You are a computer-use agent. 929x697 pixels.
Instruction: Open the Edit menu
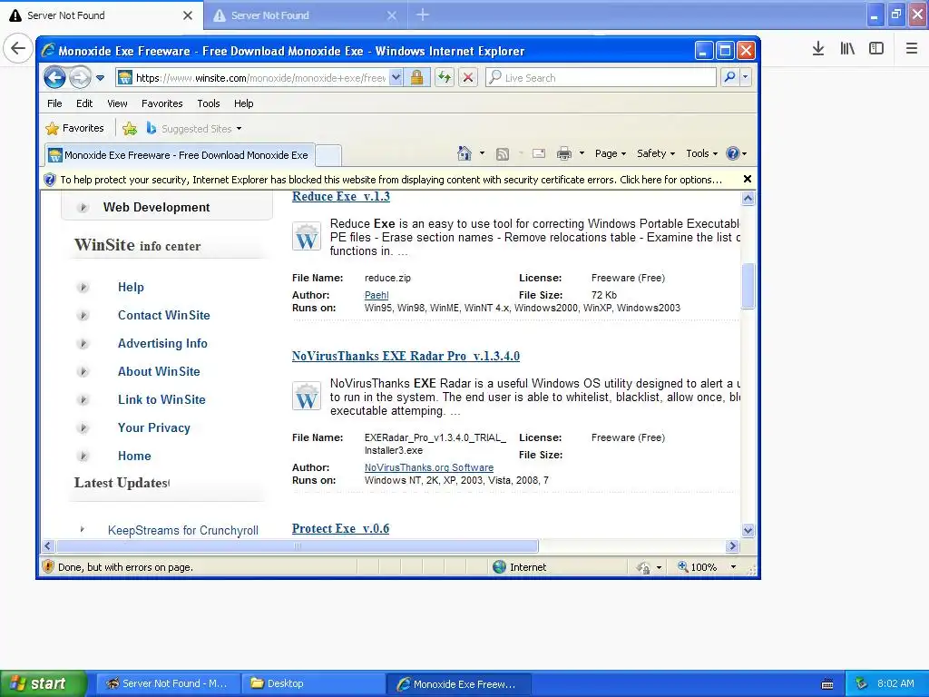pos(84,103)
